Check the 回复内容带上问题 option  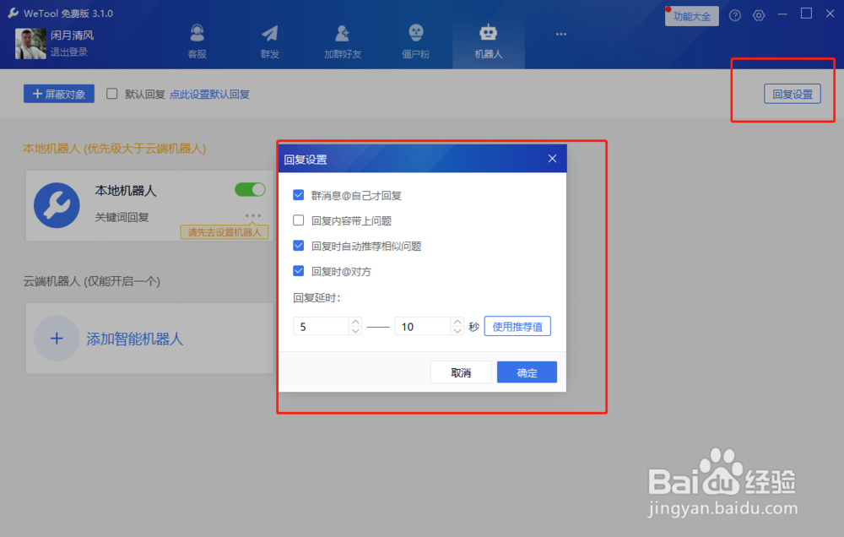(x=299, y=220)
